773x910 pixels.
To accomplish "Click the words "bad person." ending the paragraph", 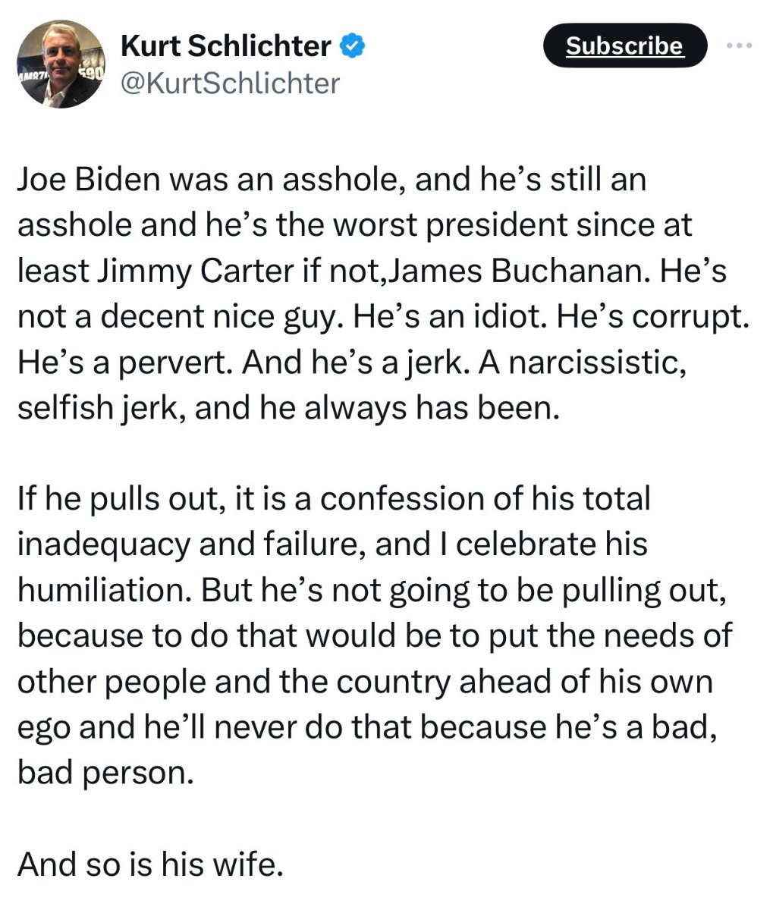I will (105, 772).
